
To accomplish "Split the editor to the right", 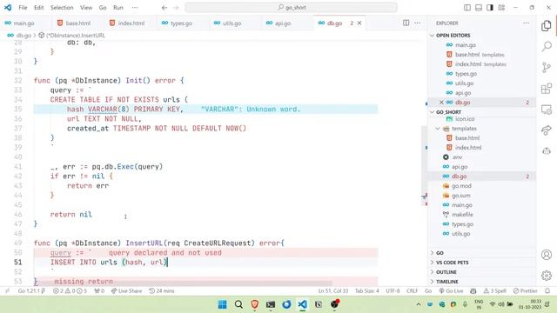I will click(x=406, y=23).
